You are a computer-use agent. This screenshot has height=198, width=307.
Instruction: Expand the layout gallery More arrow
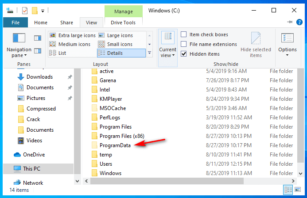(x=149, y=53)
